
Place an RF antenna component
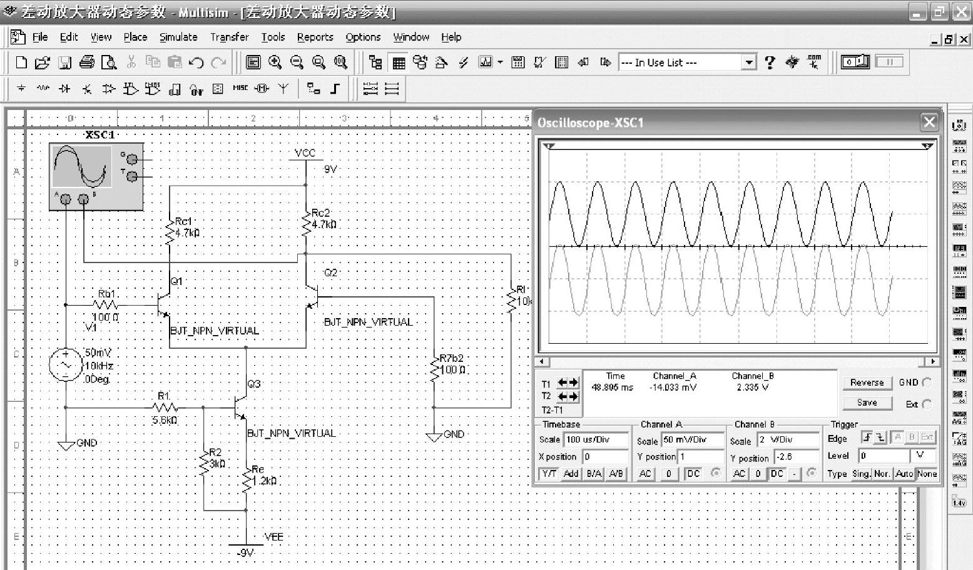point(283,89)
